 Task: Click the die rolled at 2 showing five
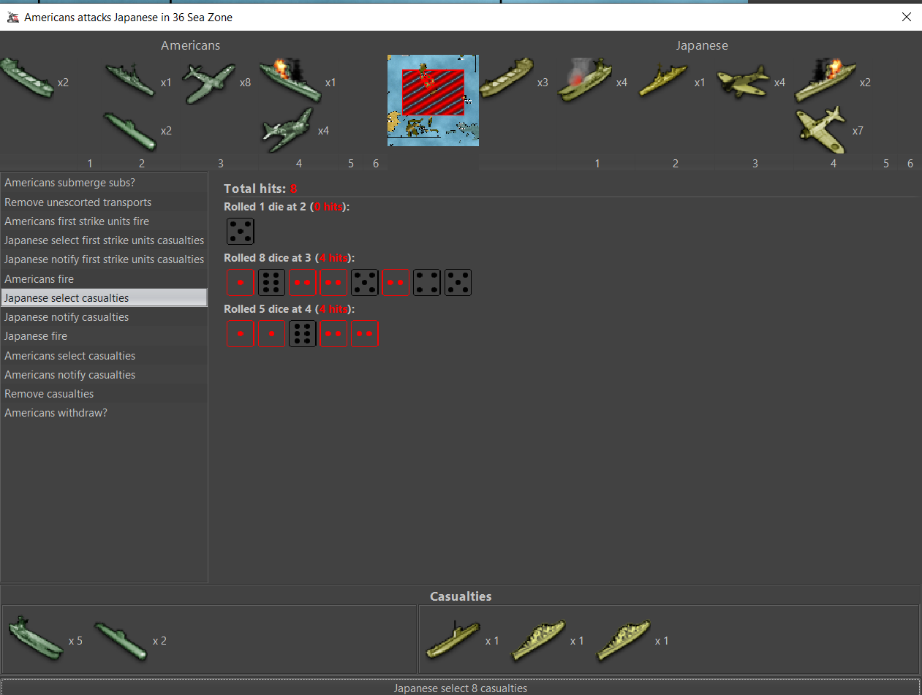pyautogui.click(x=241, y=231)
